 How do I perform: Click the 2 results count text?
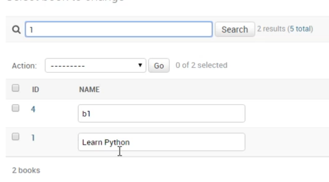click(x=271, y=29)
